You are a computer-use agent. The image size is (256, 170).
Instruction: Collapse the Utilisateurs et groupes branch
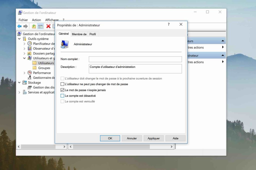[24, 58]
